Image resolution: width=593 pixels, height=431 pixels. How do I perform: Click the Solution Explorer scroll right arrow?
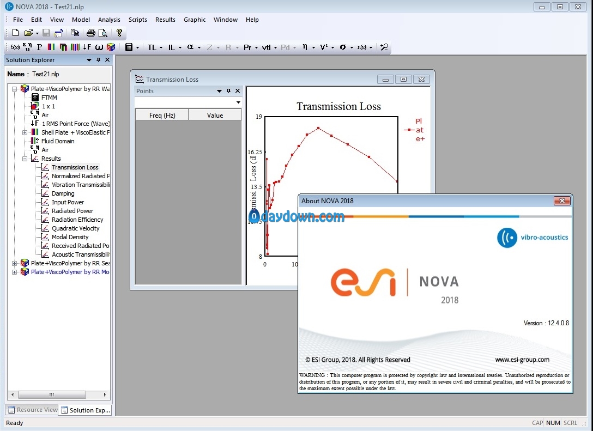[x=105, y=394]
